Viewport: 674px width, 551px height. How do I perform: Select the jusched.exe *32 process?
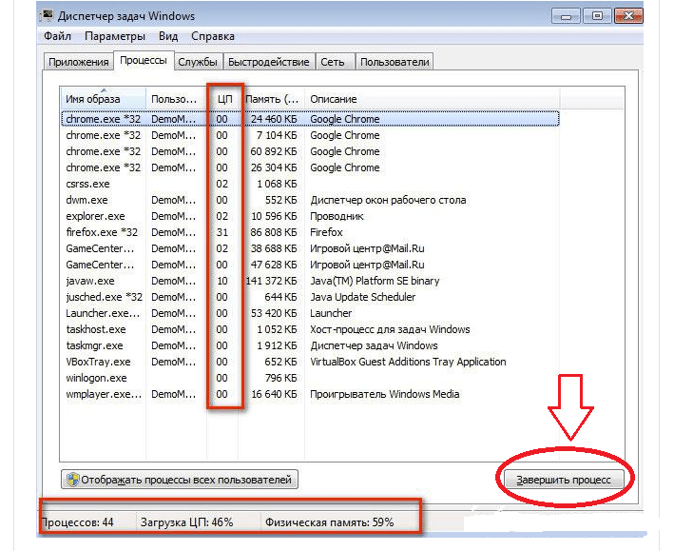click(x=310, y=297)
